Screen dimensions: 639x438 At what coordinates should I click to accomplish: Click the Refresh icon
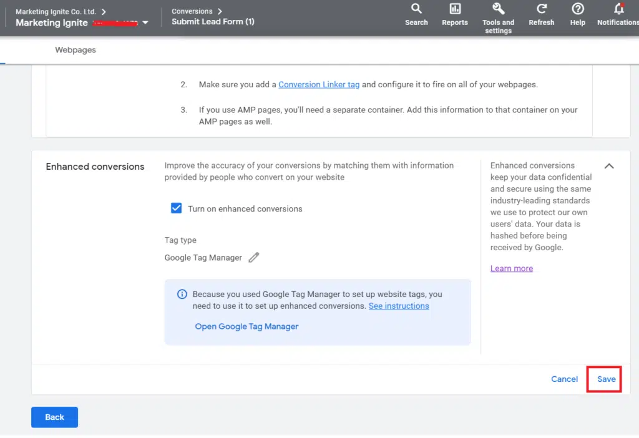541,9
